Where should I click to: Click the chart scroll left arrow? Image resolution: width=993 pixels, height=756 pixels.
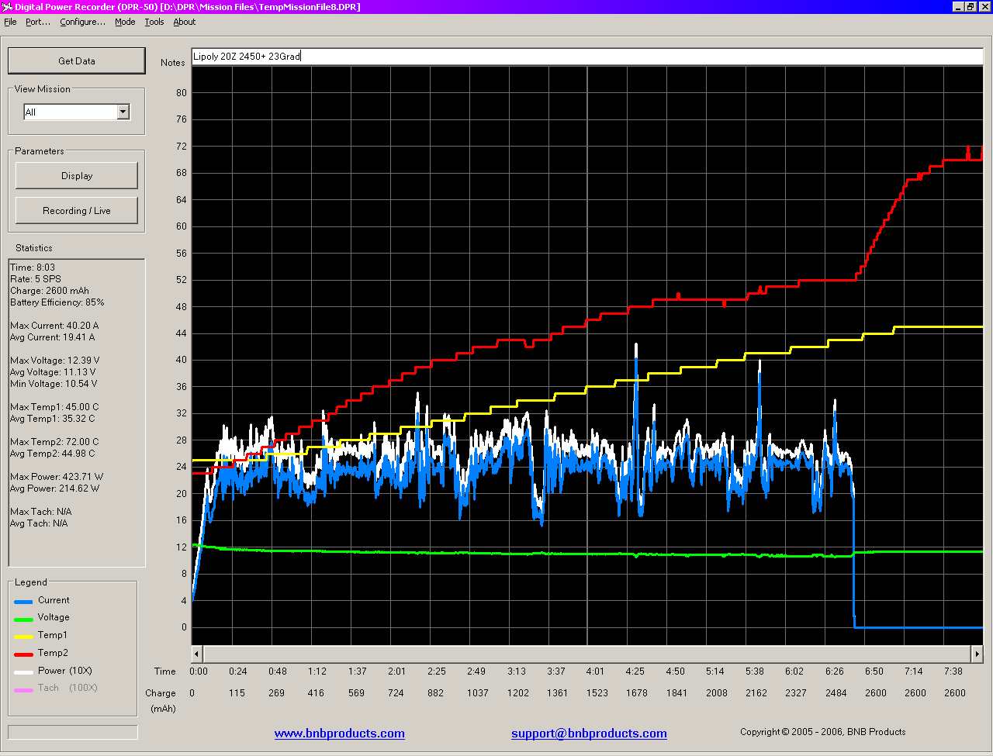click(197, 654)
